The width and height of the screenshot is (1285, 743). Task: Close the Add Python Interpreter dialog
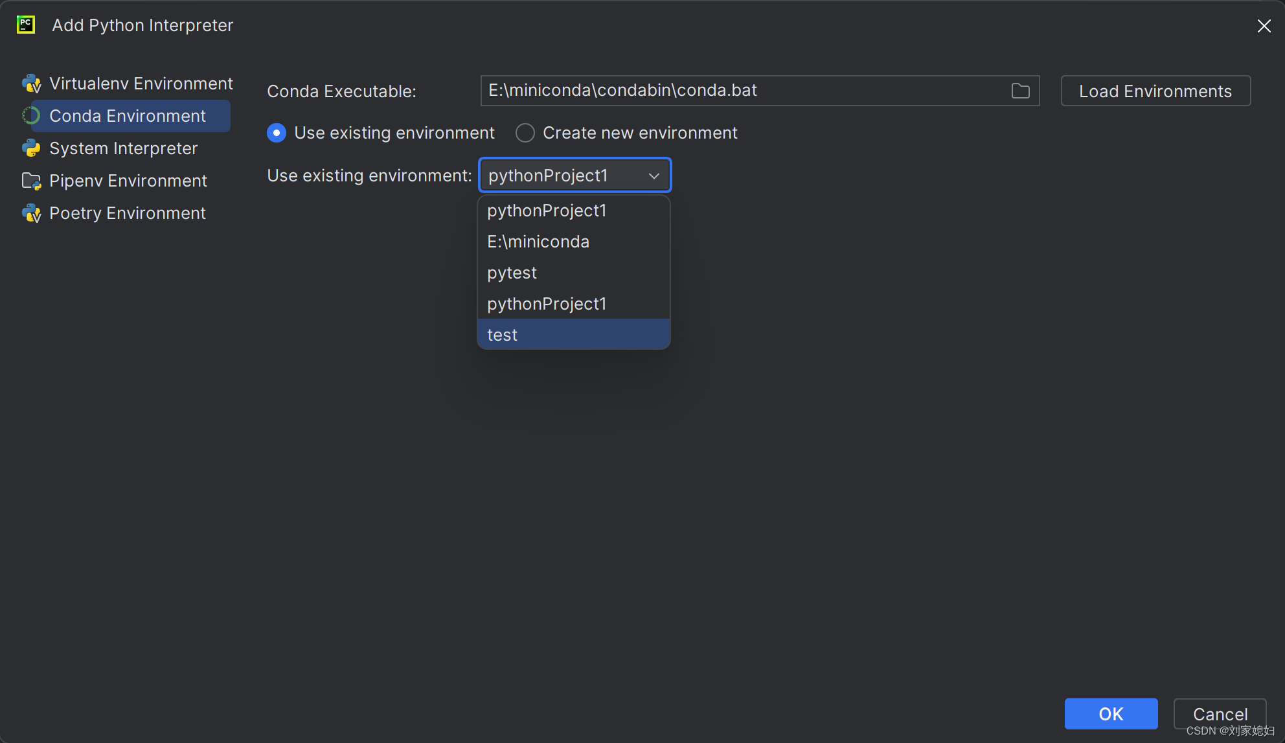point(1264,26)
